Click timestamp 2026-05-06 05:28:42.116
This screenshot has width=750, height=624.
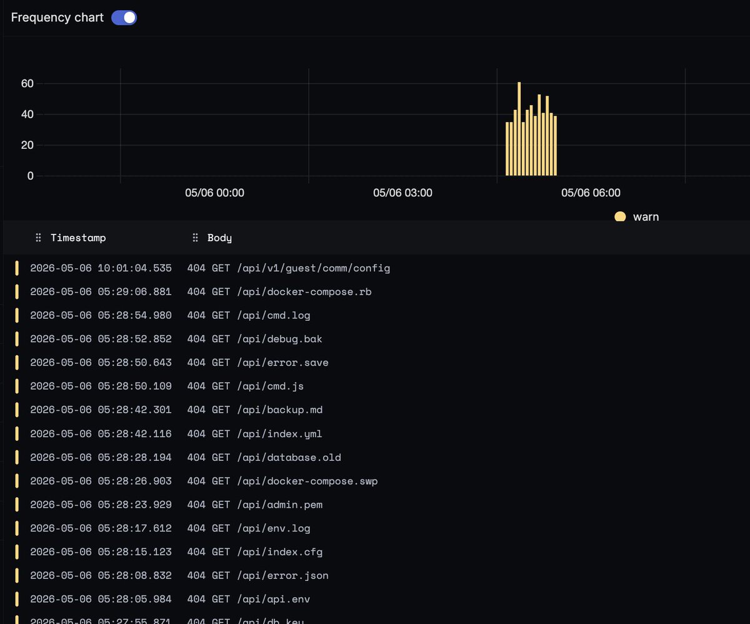[x=101, y=434]
